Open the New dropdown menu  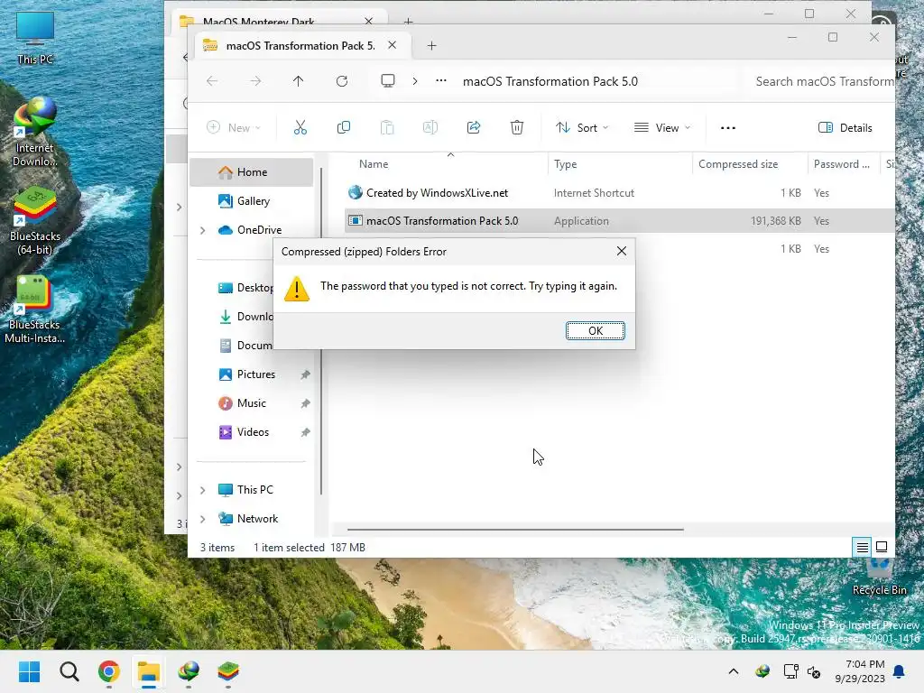click(234, 128)
